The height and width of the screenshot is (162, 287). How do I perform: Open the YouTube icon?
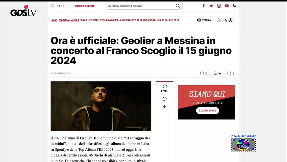(x=227, y=6)
